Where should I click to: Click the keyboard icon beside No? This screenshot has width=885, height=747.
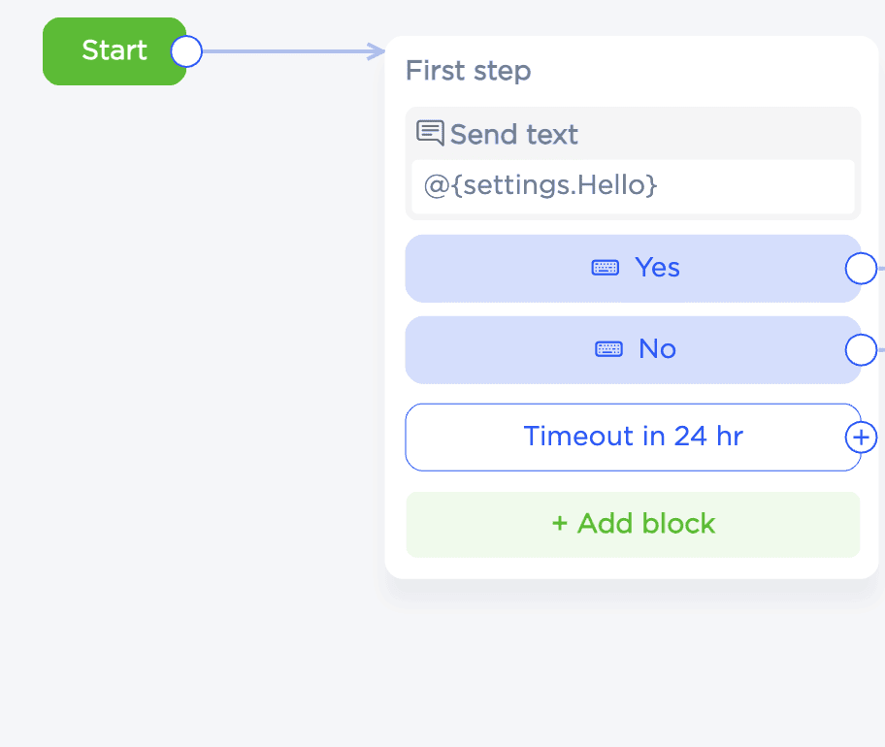click(608, 349)
